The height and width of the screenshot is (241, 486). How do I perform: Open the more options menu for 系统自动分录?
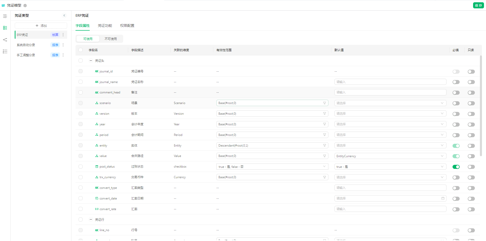coord(63,45)
